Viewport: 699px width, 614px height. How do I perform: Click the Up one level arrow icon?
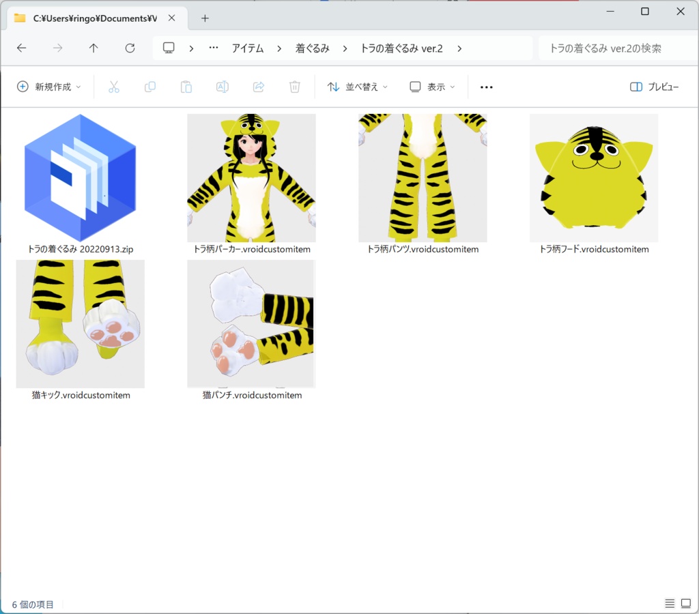coord(94,48)
